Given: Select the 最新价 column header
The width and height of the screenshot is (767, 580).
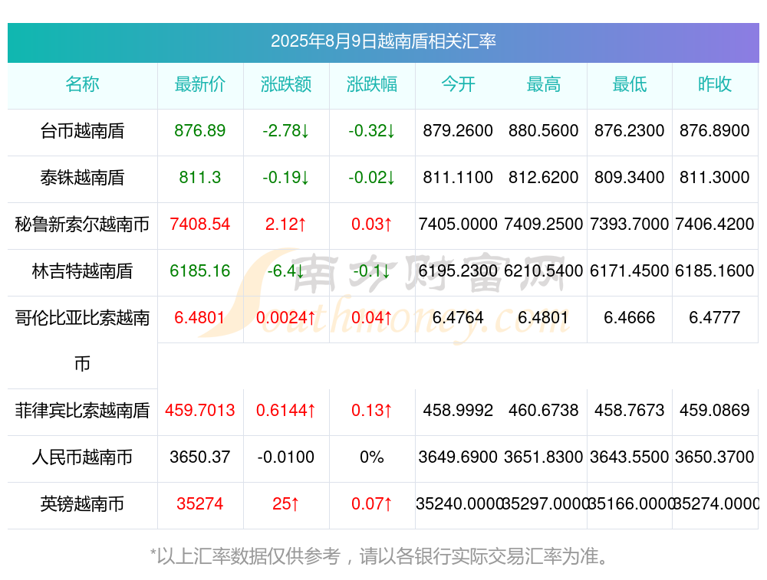Looking at the screenshot, I should pyautogui.click(x=200, y=84).
